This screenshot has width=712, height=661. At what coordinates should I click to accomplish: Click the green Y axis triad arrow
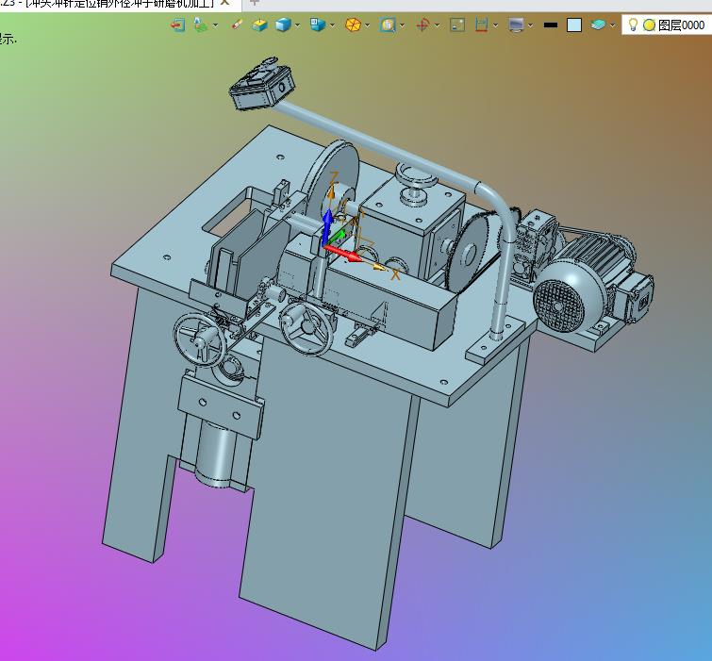click(337, 238)
